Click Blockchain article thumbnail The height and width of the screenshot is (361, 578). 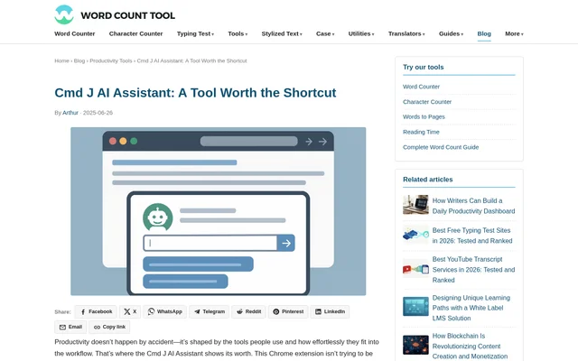click(415, 345)
